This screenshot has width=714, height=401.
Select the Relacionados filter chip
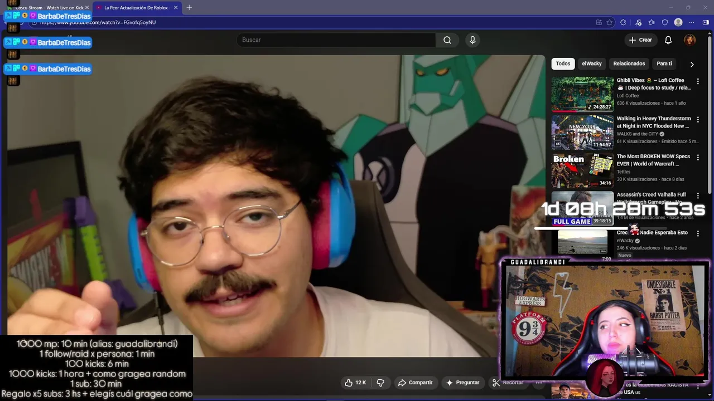tap(629, 63)
